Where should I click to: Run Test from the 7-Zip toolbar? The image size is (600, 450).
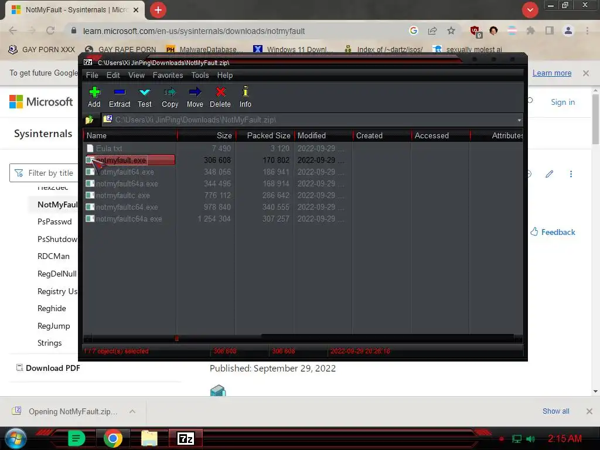(x=145, y=97)
